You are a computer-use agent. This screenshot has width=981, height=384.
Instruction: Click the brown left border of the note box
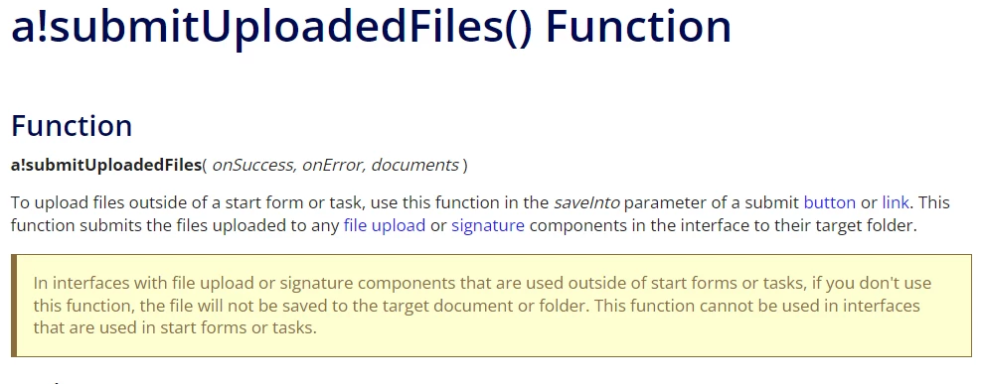coord(14,306)
